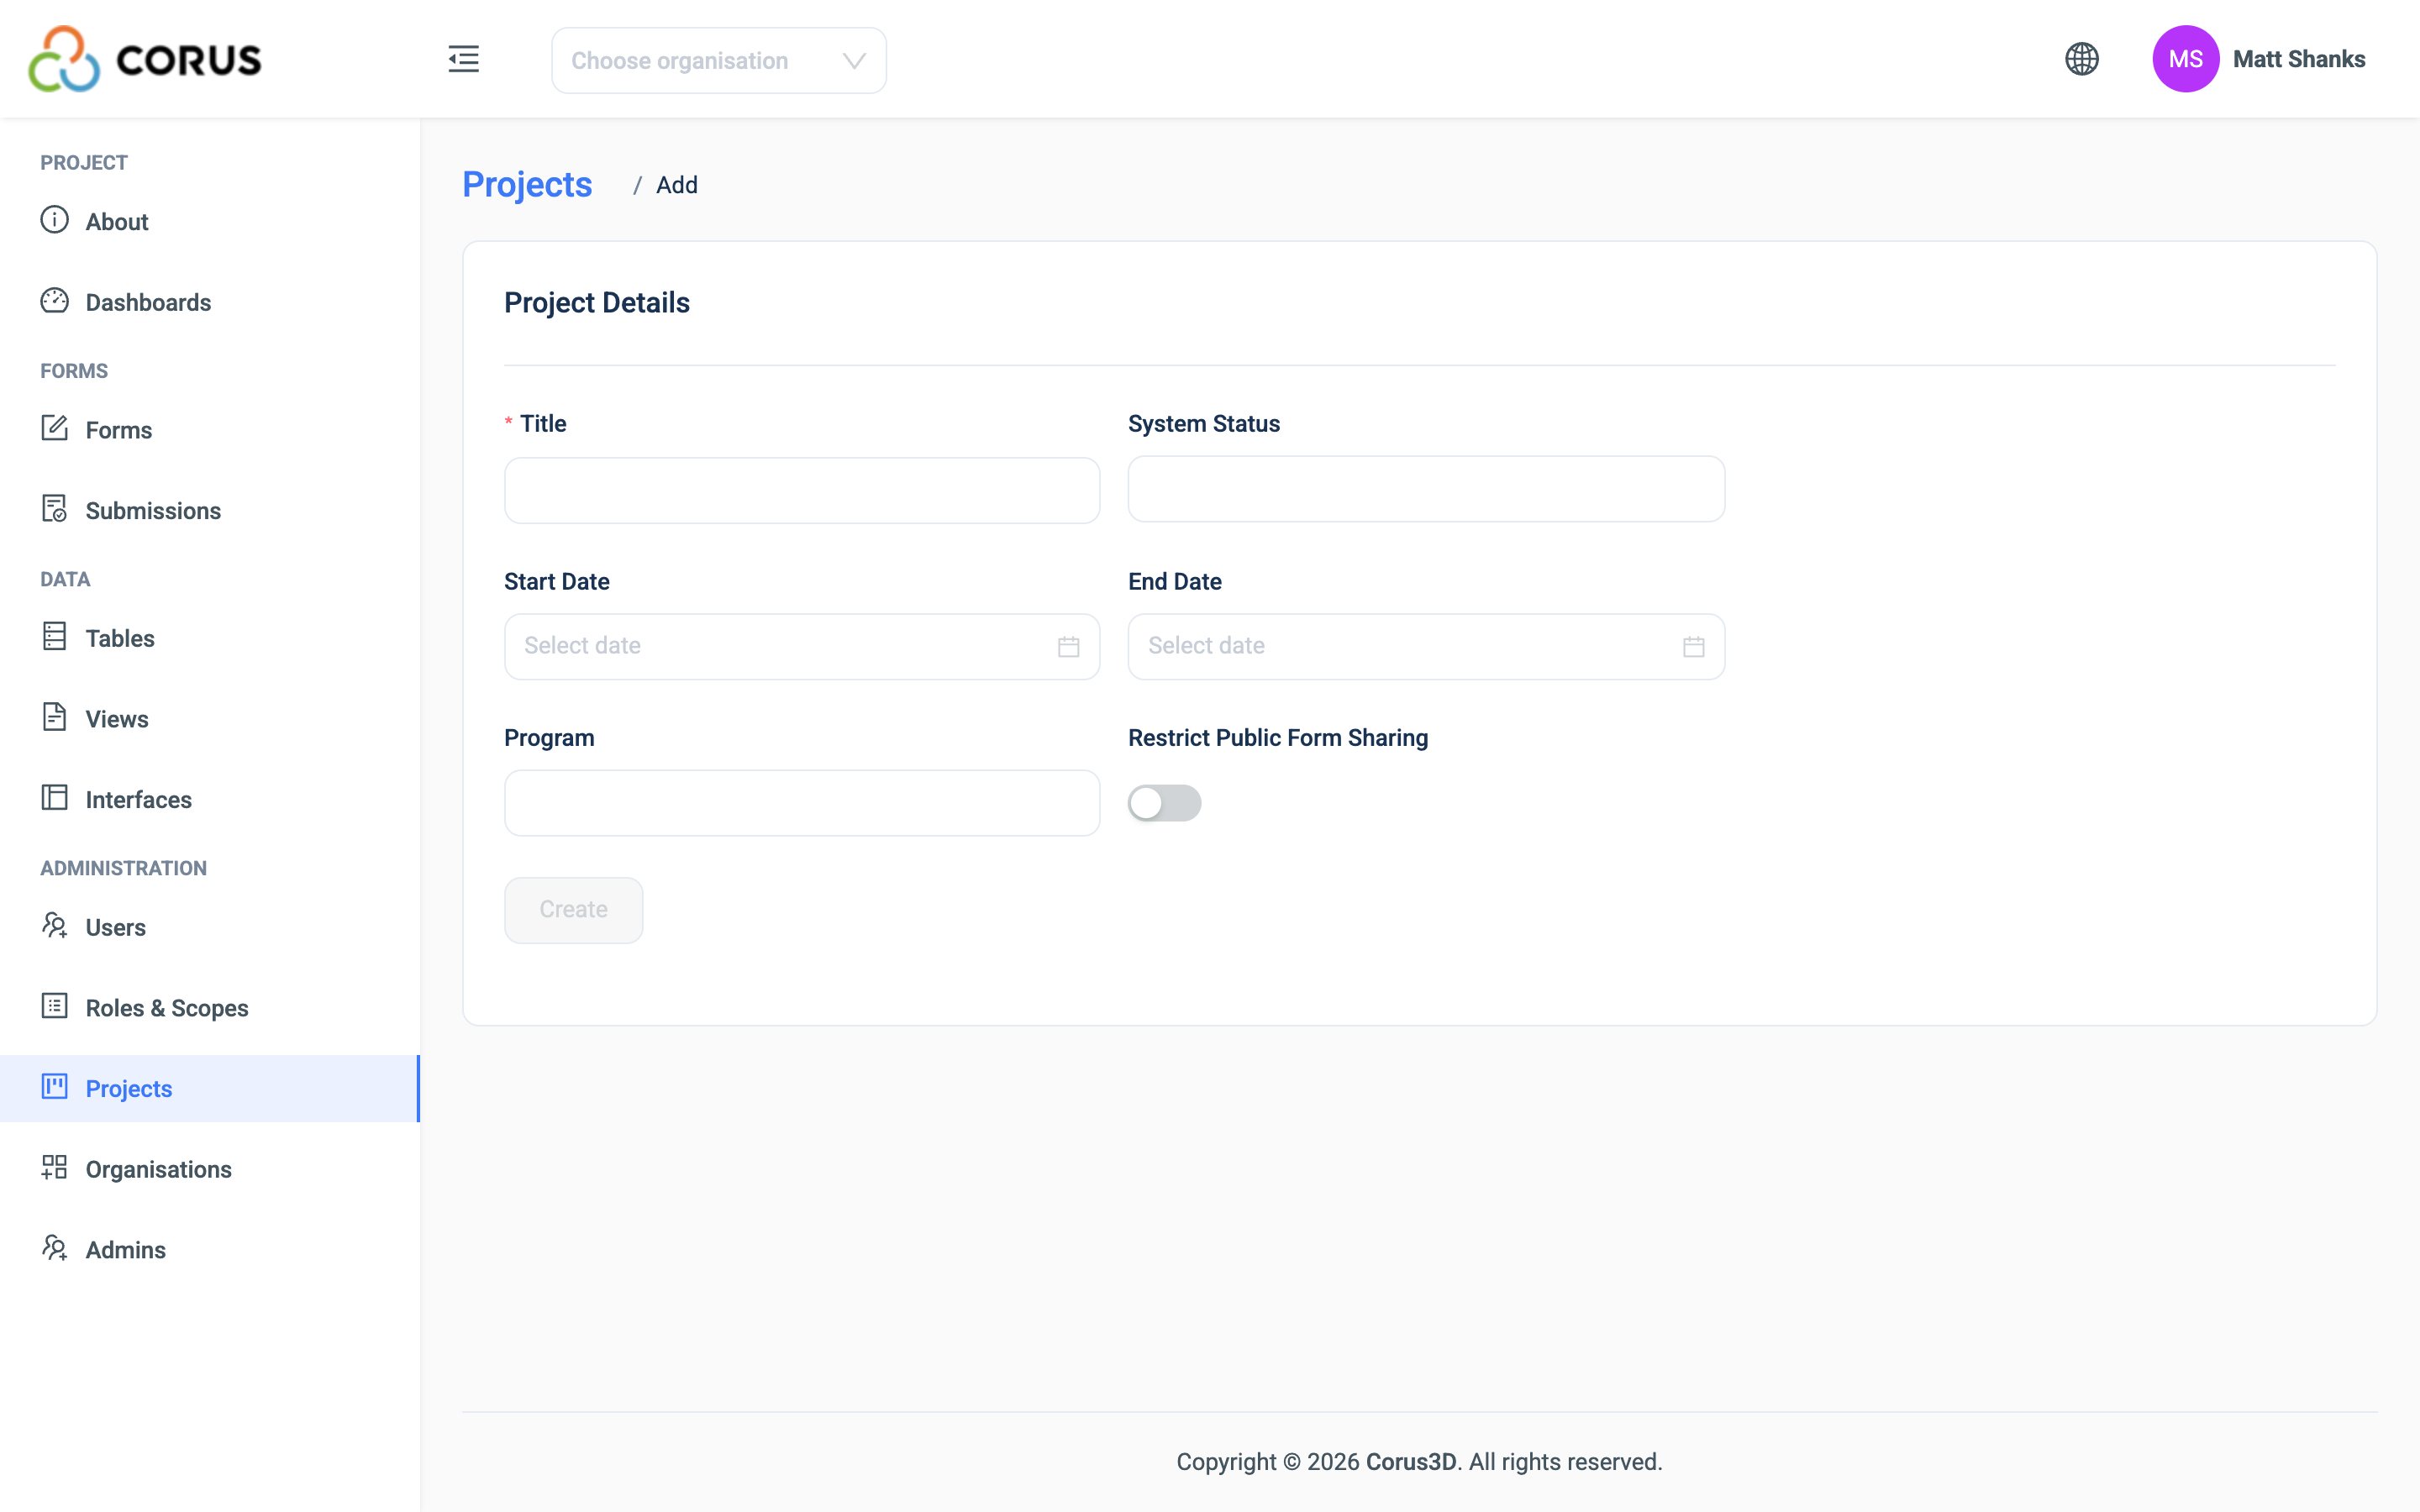Open Roles & Scopes menu item
The height and width of the screenshot is (1512, 2420).
[210, 1008]
